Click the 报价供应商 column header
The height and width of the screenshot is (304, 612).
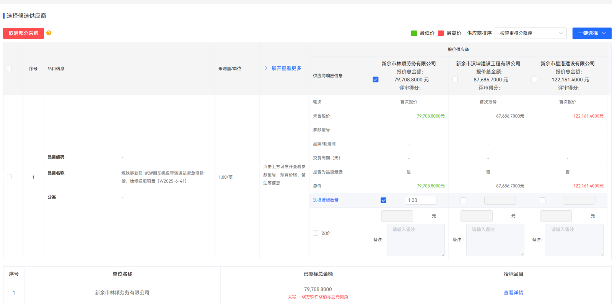point(458,49)
